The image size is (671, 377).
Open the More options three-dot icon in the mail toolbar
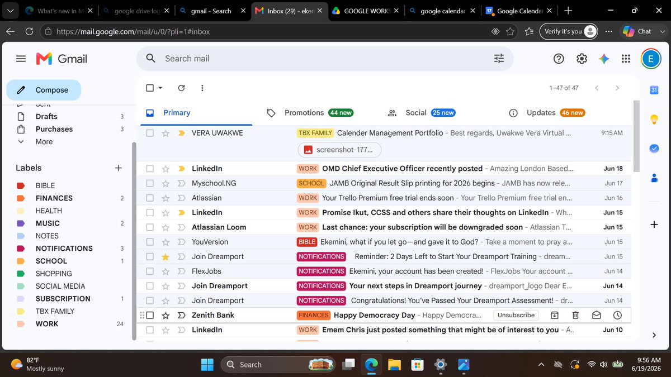[202, 88]
